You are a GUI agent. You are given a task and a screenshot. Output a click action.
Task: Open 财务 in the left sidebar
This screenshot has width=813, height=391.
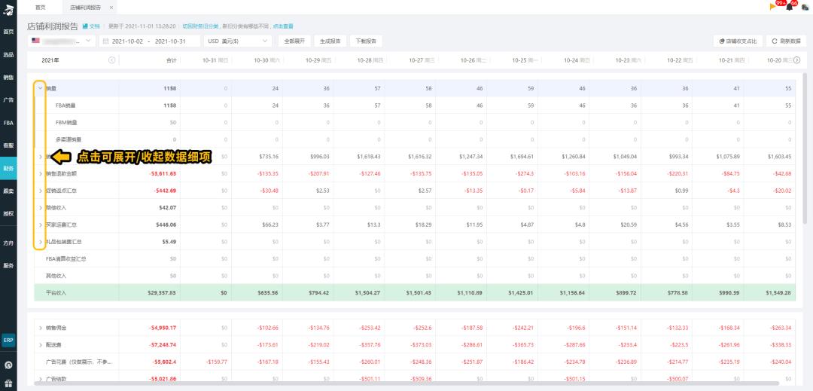click(x=8, y=168)
